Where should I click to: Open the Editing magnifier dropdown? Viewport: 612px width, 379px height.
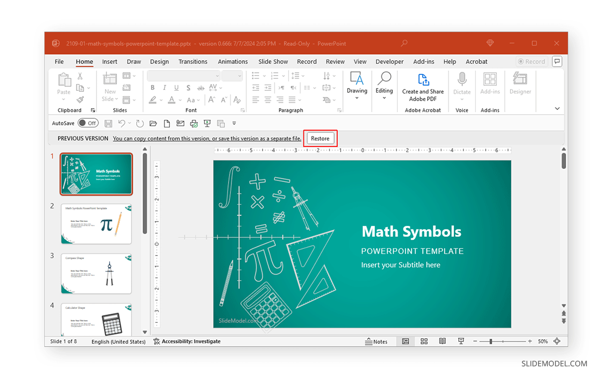384,85
